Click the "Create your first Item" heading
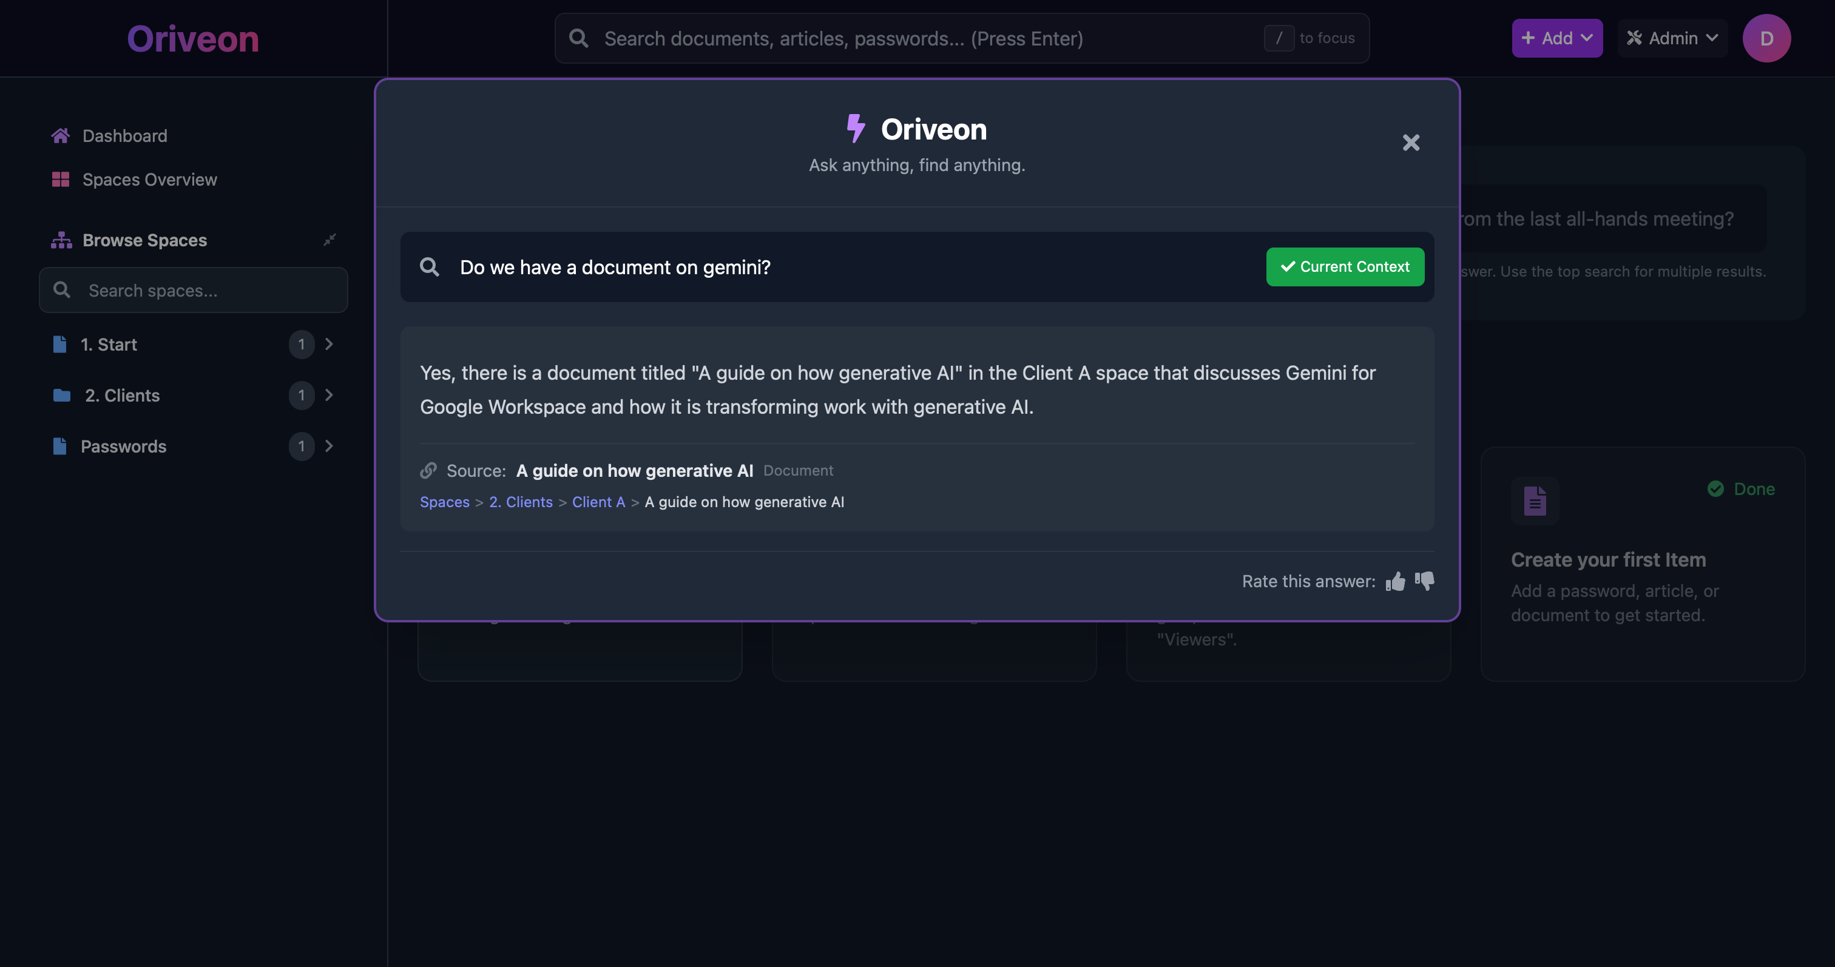This screenshot has width=1835, height=967. coord(1609,560)
